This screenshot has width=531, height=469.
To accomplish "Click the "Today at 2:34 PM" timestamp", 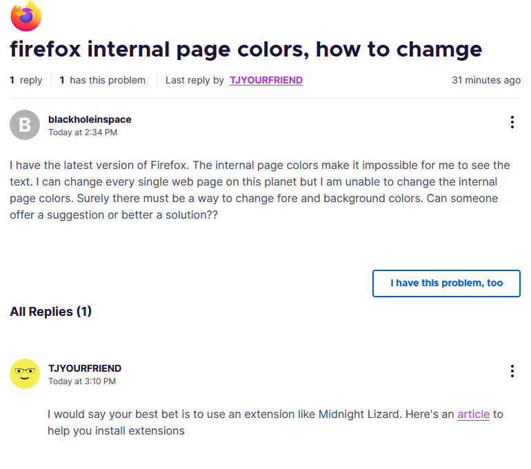I will tap(83, 132).
